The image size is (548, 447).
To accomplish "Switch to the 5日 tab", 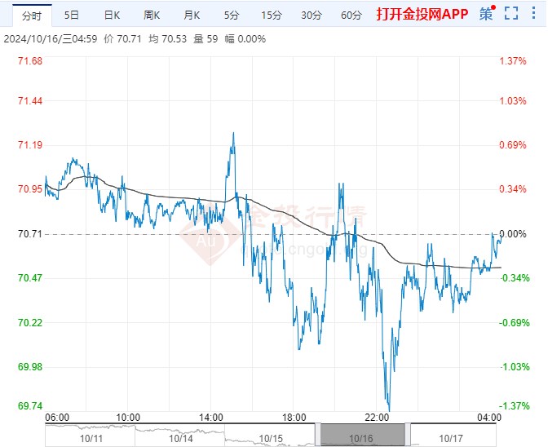I will pyautogui.click(x=72, y=15).
